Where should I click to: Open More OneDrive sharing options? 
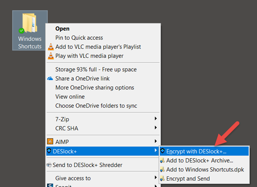103,87
